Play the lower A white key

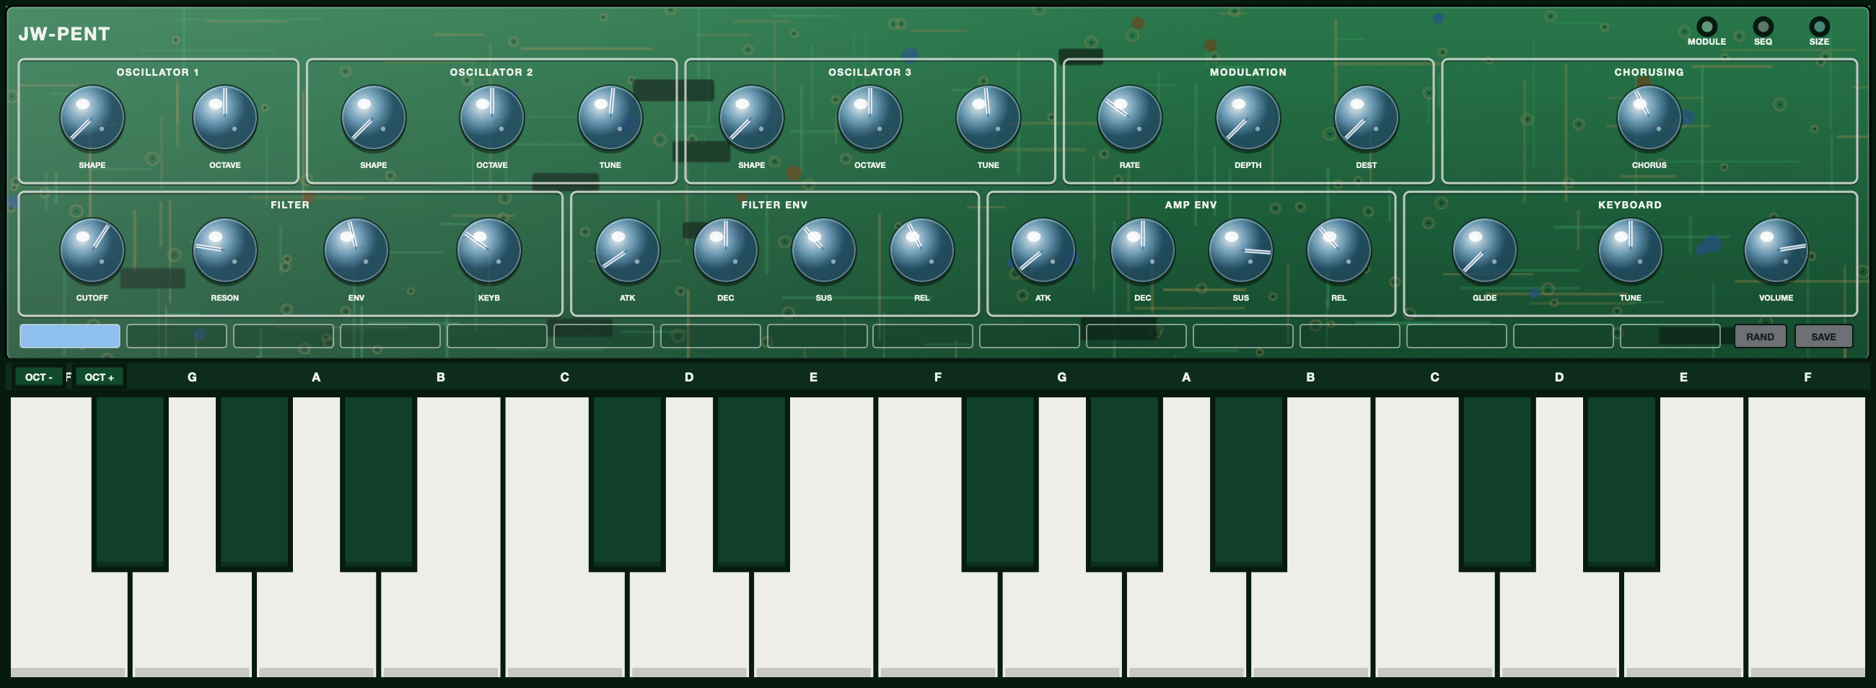pyautogui.click(x=317, y=626)
